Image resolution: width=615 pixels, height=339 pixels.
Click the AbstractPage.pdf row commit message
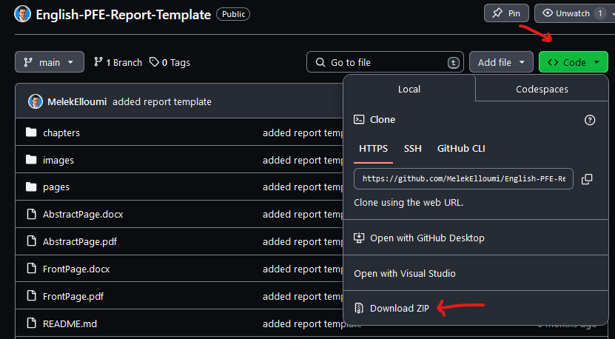point(303,242)
